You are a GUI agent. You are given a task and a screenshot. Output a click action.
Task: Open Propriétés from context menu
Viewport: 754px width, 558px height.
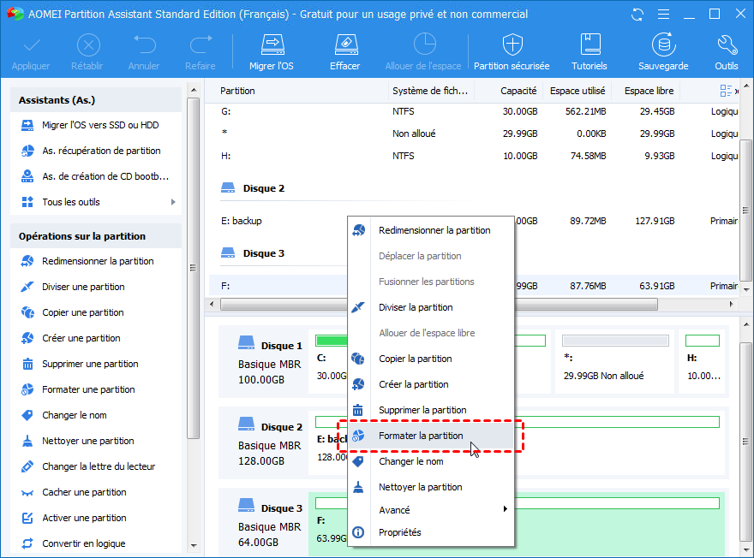coord(431,532)
